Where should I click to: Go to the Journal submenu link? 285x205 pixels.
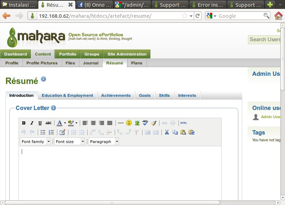point(90,63)
